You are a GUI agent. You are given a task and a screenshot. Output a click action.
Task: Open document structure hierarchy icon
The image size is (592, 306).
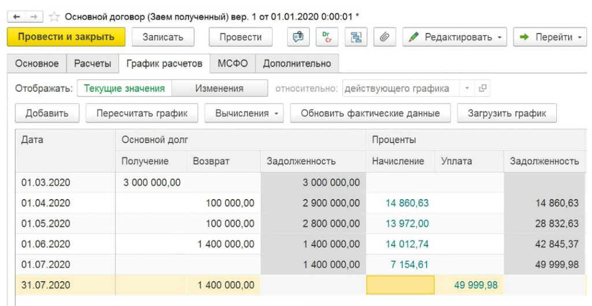356,37
